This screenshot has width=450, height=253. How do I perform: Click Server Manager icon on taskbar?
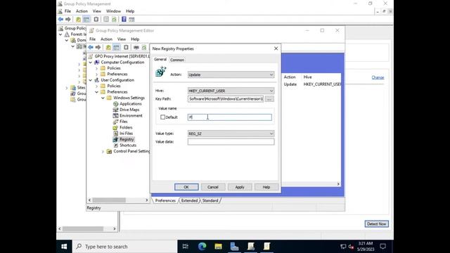tap(234, 247)
